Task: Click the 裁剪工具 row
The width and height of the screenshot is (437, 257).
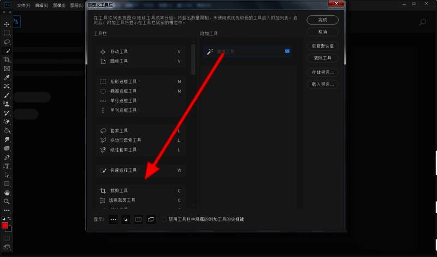Action: 140,191
